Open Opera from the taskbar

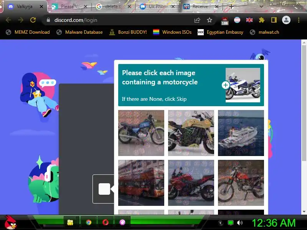106,222
